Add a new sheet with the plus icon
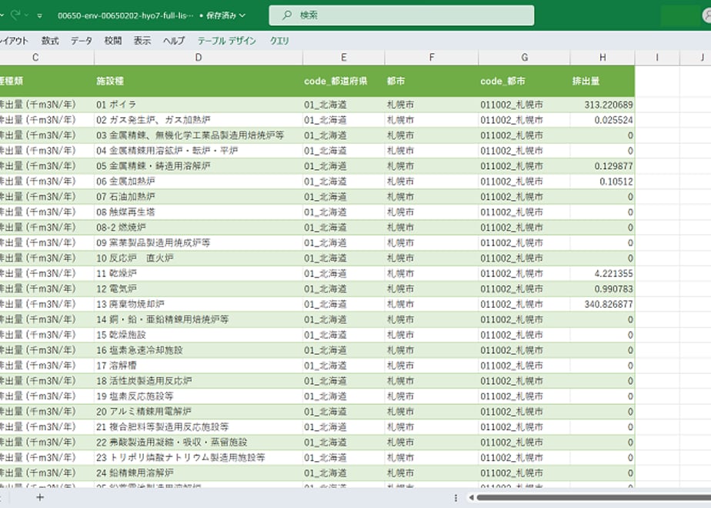The height and width of the screenshot is (508, 711). pyautogui.click(x=40, y=497)
